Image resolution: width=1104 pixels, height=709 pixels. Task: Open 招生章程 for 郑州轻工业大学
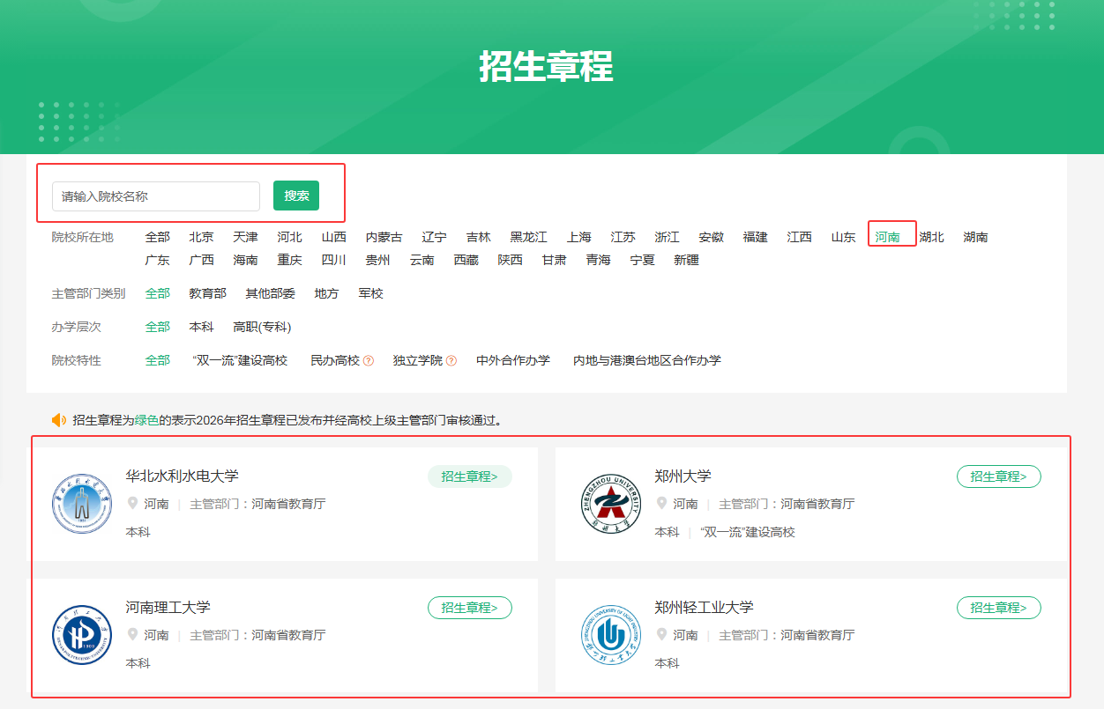999,608
